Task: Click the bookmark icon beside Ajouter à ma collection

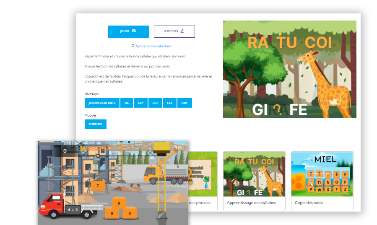Action: pyautogui.click(x=133, y=46)
